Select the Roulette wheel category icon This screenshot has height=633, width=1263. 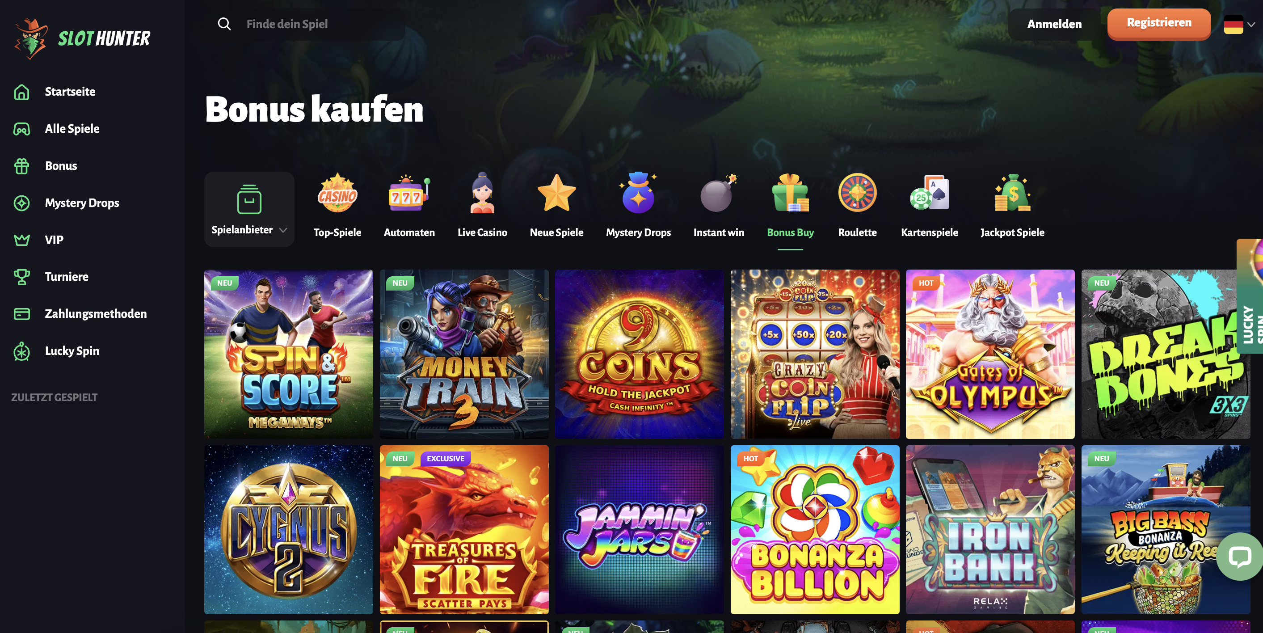tap(857, 193)
